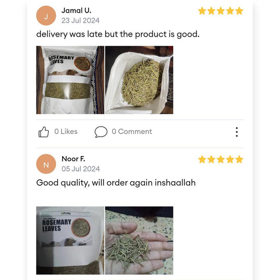This screenshot has height=280, width=280.
Task: Like Jamal U.'s review with thumbs-up icon
Action: point(44,132)
